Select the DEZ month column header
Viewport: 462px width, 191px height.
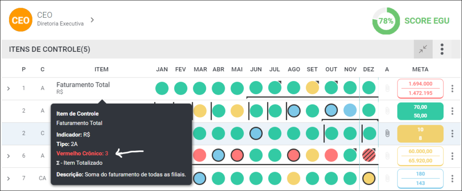coord(369,69)
